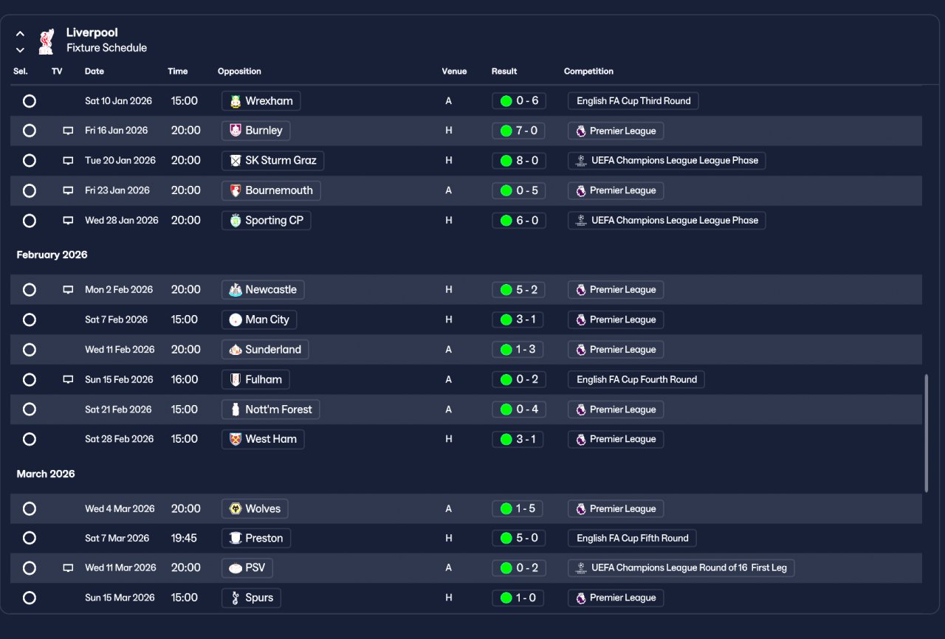945x639 pixels.
Task: Sort by the Venue column header
Action: coord(454,72)
